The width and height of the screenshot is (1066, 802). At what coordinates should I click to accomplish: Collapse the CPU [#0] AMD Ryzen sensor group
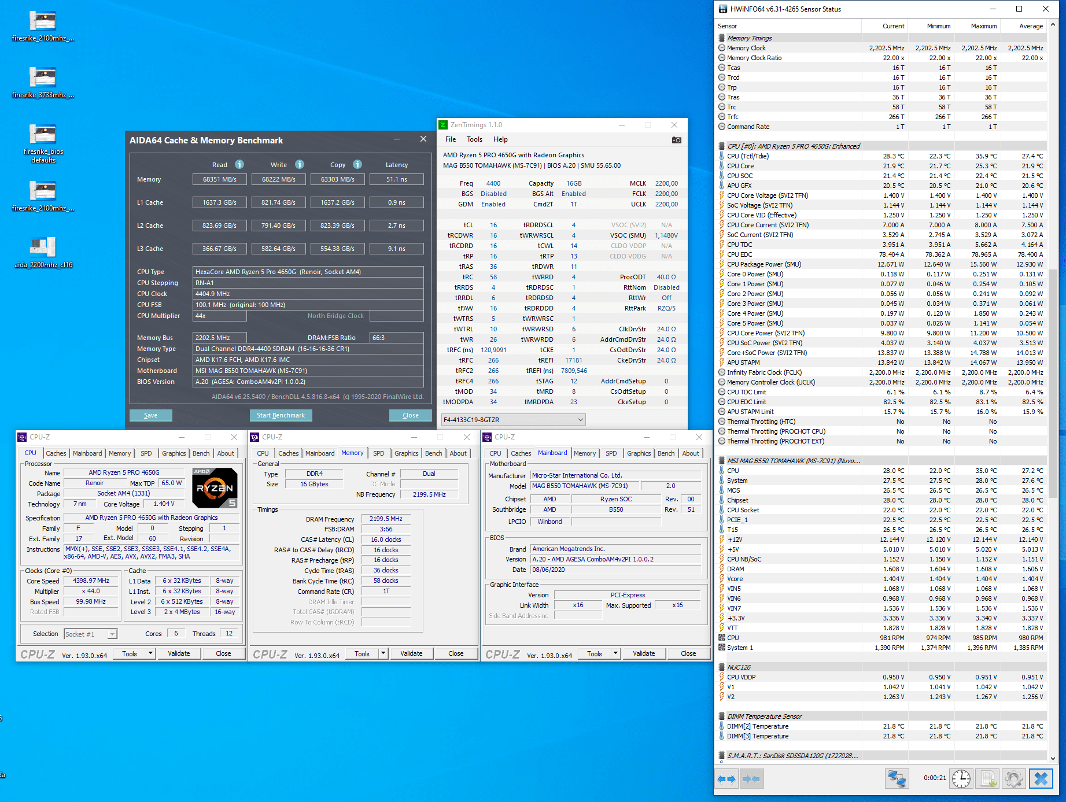(722, 146)
